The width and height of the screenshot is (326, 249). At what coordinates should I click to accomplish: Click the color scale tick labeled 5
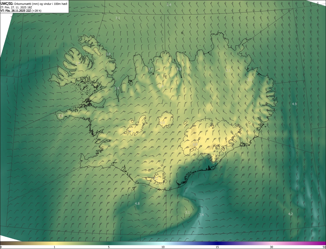click(109, 247)
